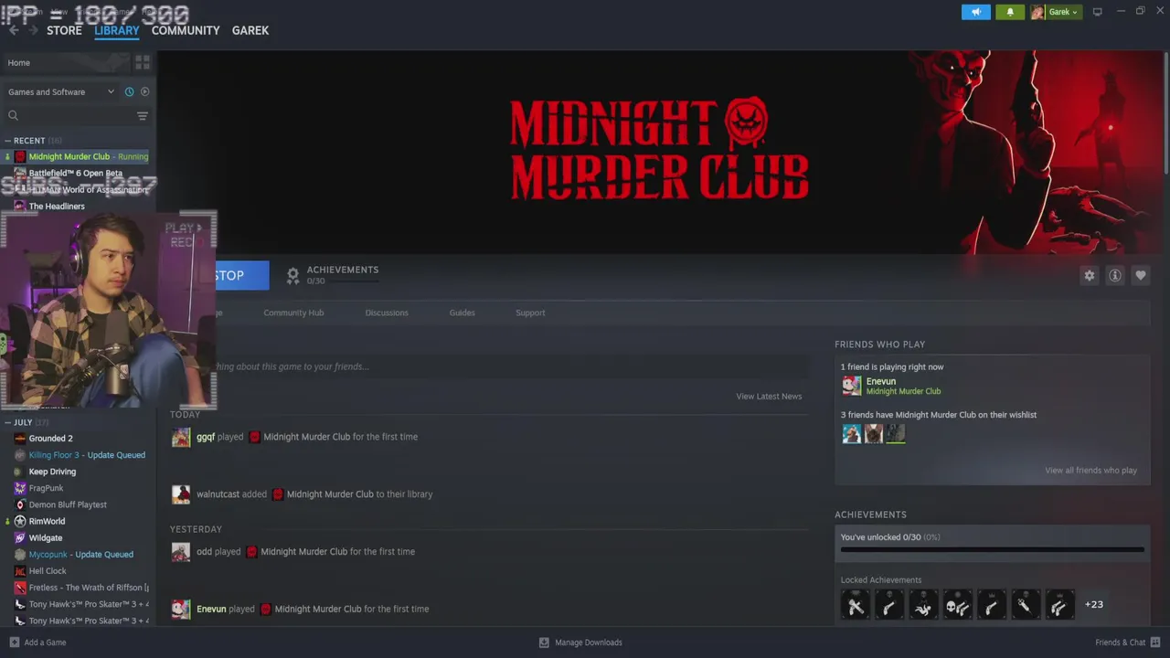Open the ACHIEVEMENTS 0/30 button
The width and height of the screenshot is (1170, 658).
pyautogui.click(x=334, y=275)
